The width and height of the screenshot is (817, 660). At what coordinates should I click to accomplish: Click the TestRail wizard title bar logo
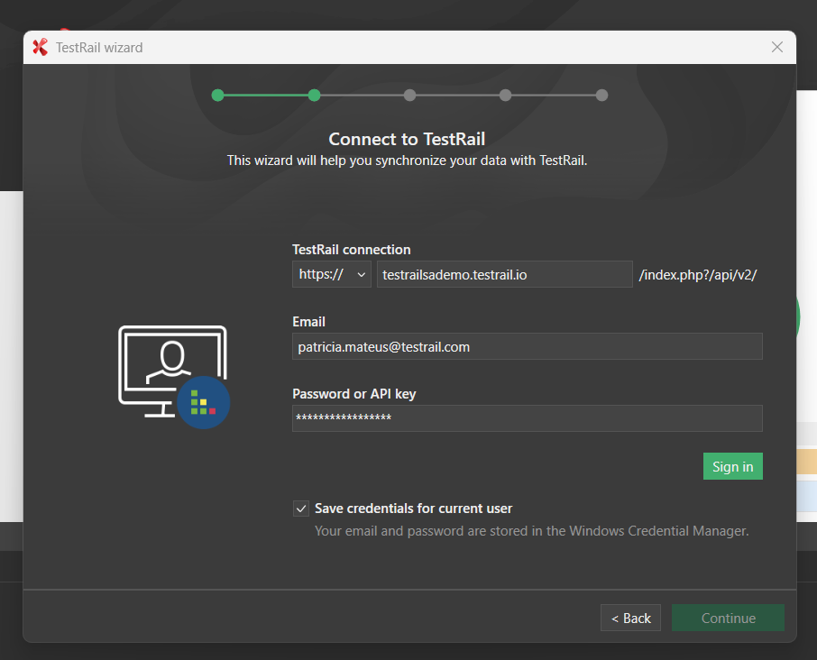[x=40, y=48]
